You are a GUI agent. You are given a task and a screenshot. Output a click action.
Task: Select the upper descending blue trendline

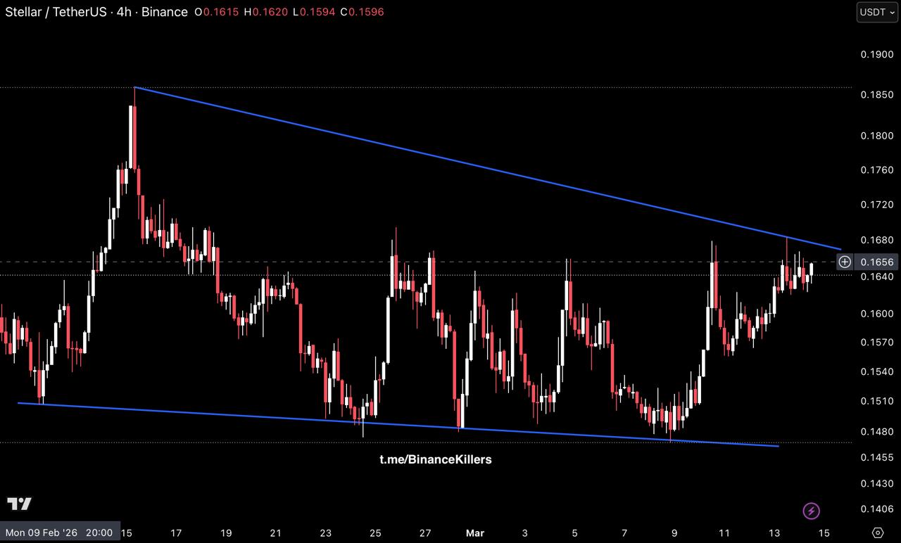(x=486, y=167)
